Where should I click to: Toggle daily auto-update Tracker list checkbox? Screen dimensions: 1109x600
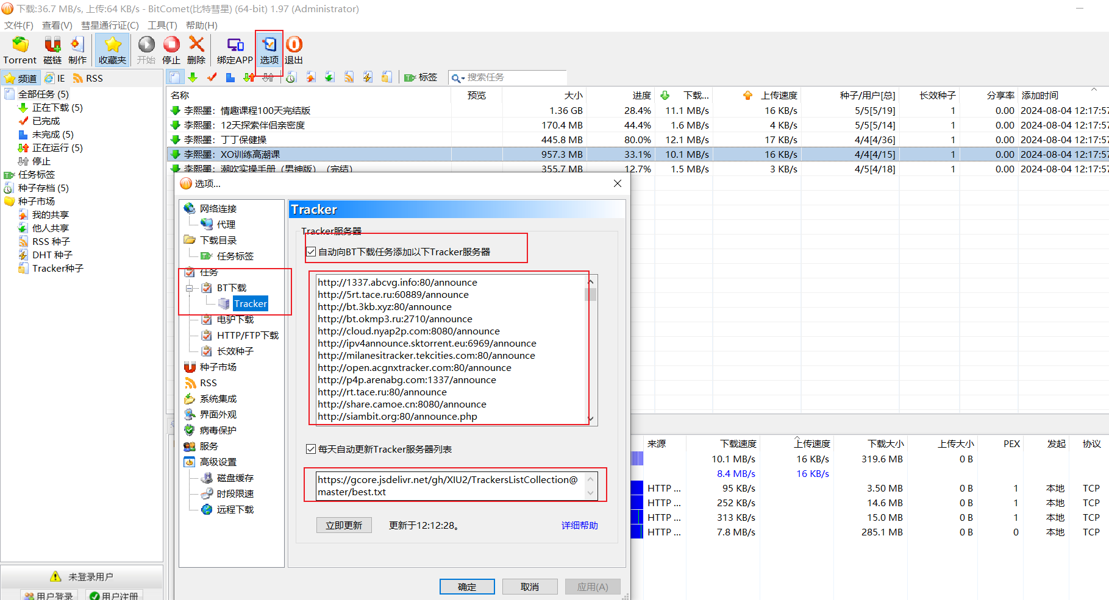[x=311, y=449]
